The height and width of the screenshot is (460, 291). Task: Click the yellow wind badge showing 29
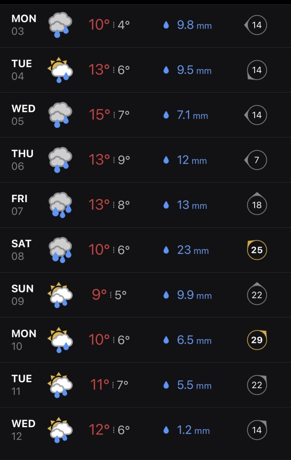(x=257, y=340)
